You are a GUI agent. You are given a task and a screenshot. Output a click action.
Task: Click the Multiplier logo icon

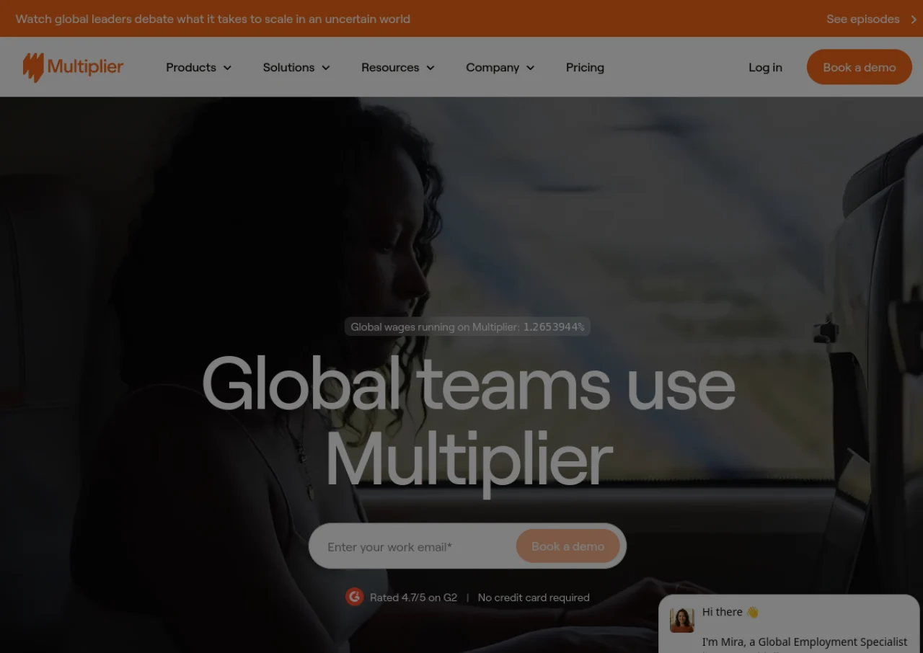[33, 67]
